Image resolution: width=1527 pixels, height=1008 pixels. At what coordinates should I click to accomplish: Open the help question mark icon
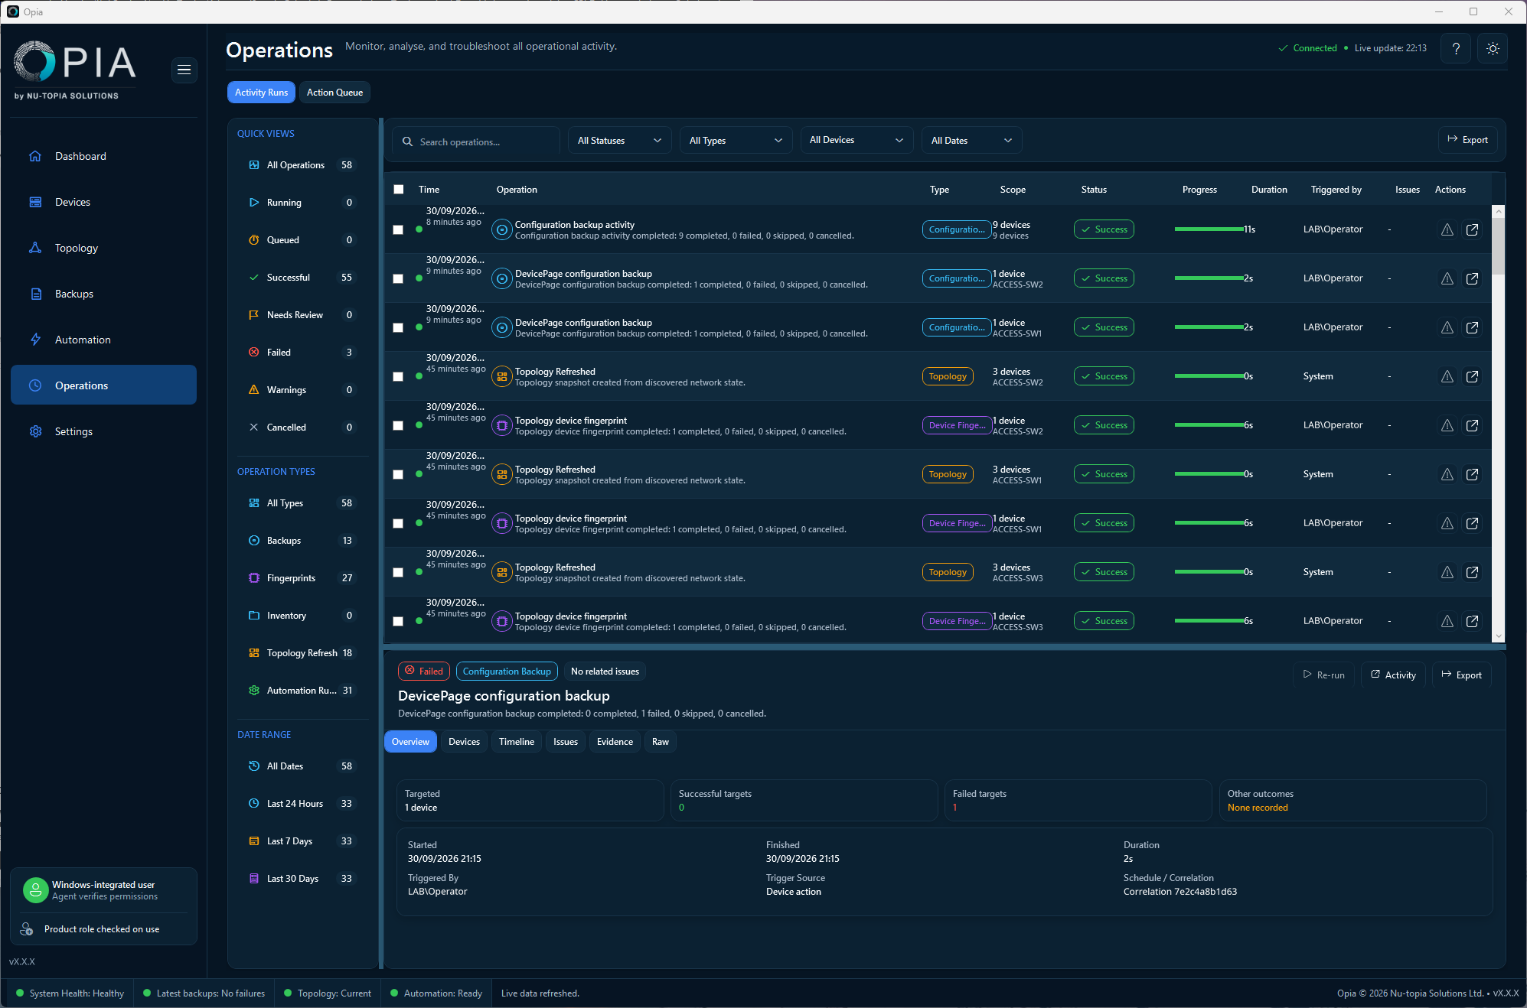[x=1455, y=48]
